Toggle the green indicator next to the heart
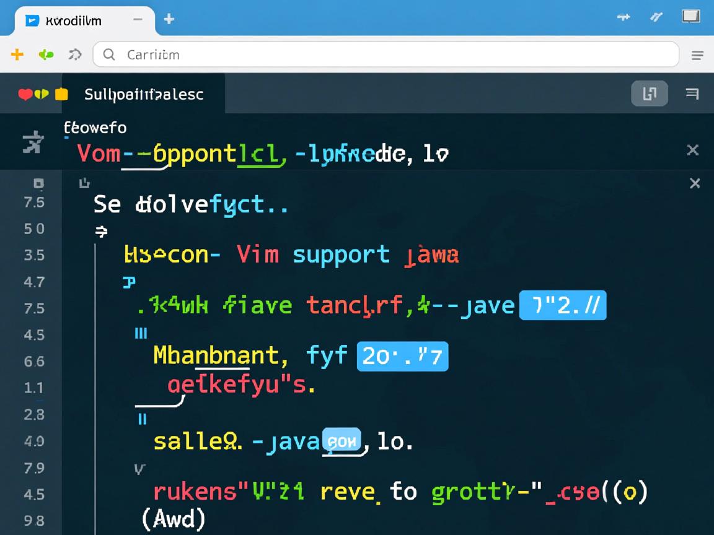The height and width of the screenshot is (535, 714). pos(43,94)
